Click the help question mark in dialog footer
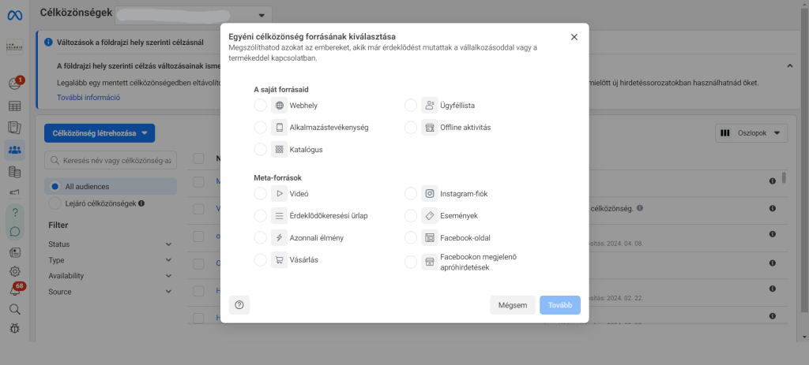 [239, 305]
